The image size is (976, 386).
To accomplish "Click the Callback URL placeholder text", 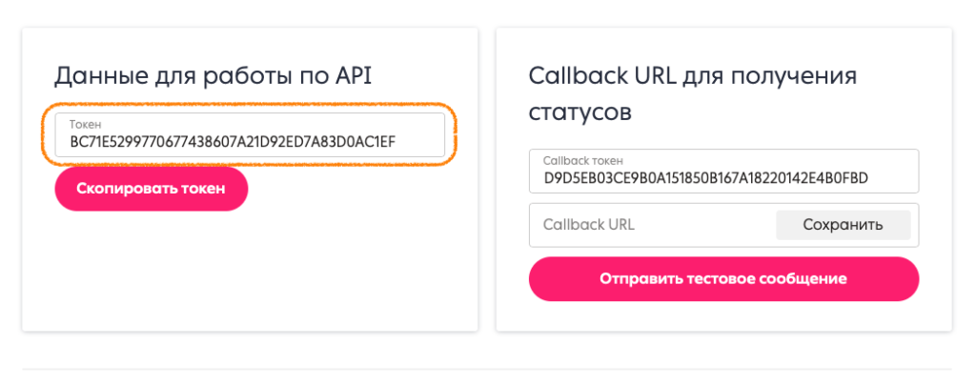I will [x=588, y=225].
